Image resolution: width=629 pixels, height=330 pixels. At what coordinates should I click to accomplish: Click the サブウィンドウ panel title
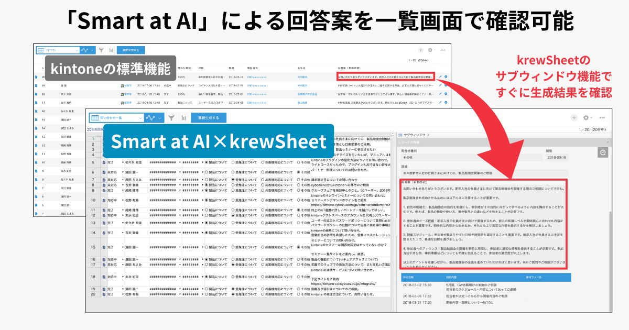414,134
